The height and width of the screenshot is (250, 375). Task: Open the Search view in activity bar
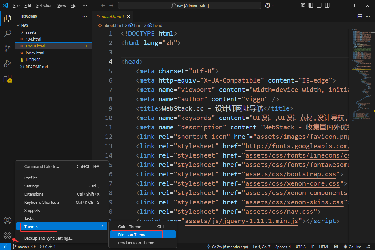[x=7, y=33]
